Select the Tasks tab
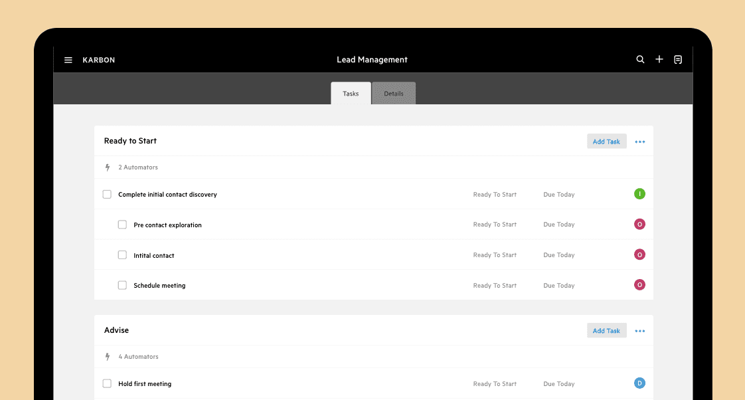The image size is (745, 400). point(351,93)
